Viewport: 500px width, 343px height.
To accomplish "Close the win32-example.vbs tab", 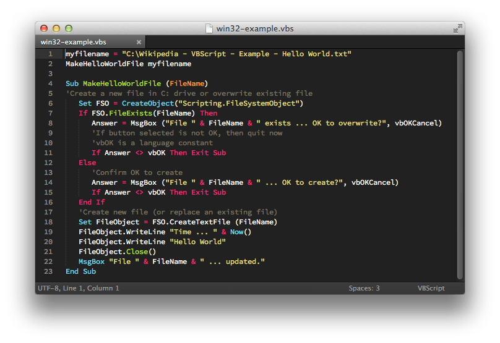I will [139, 42].
